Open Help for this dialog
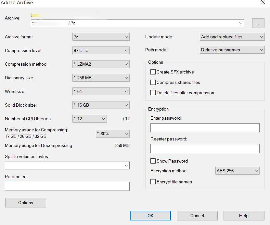The height and width of the screenshot is (225, 270). [x=244, y=216]
